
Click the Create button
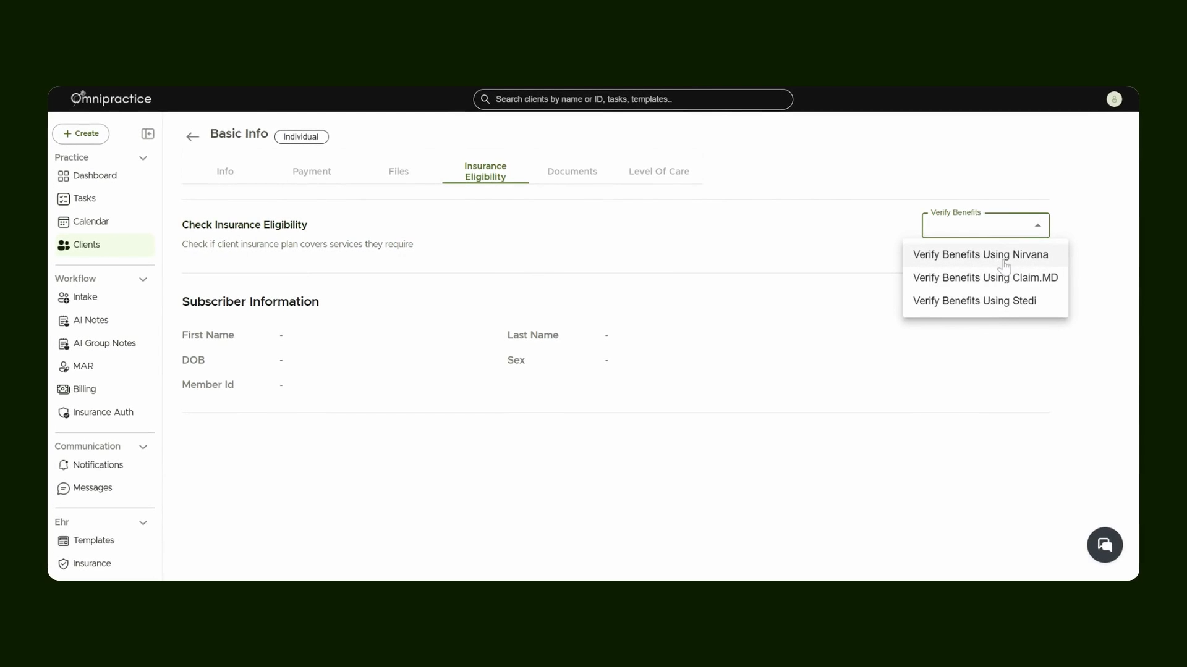[x=81, y=133]
